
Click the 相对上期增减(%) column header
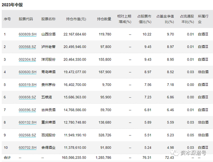[x=124, y=19]
